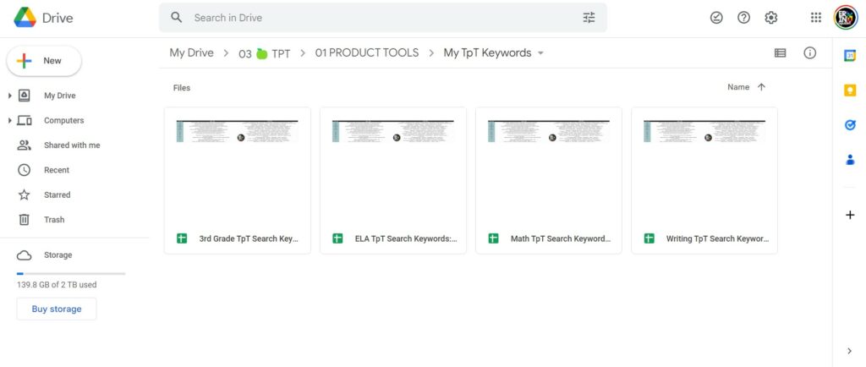Expand Computers tree arrow
Screen dimensions: 866x367
click(x=9, y=120)
